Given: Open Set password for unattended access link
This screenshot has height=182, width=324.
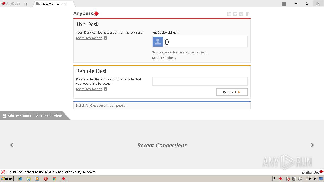Looking at the screenshot, I should pyautogui.click(x=180, y=52).
